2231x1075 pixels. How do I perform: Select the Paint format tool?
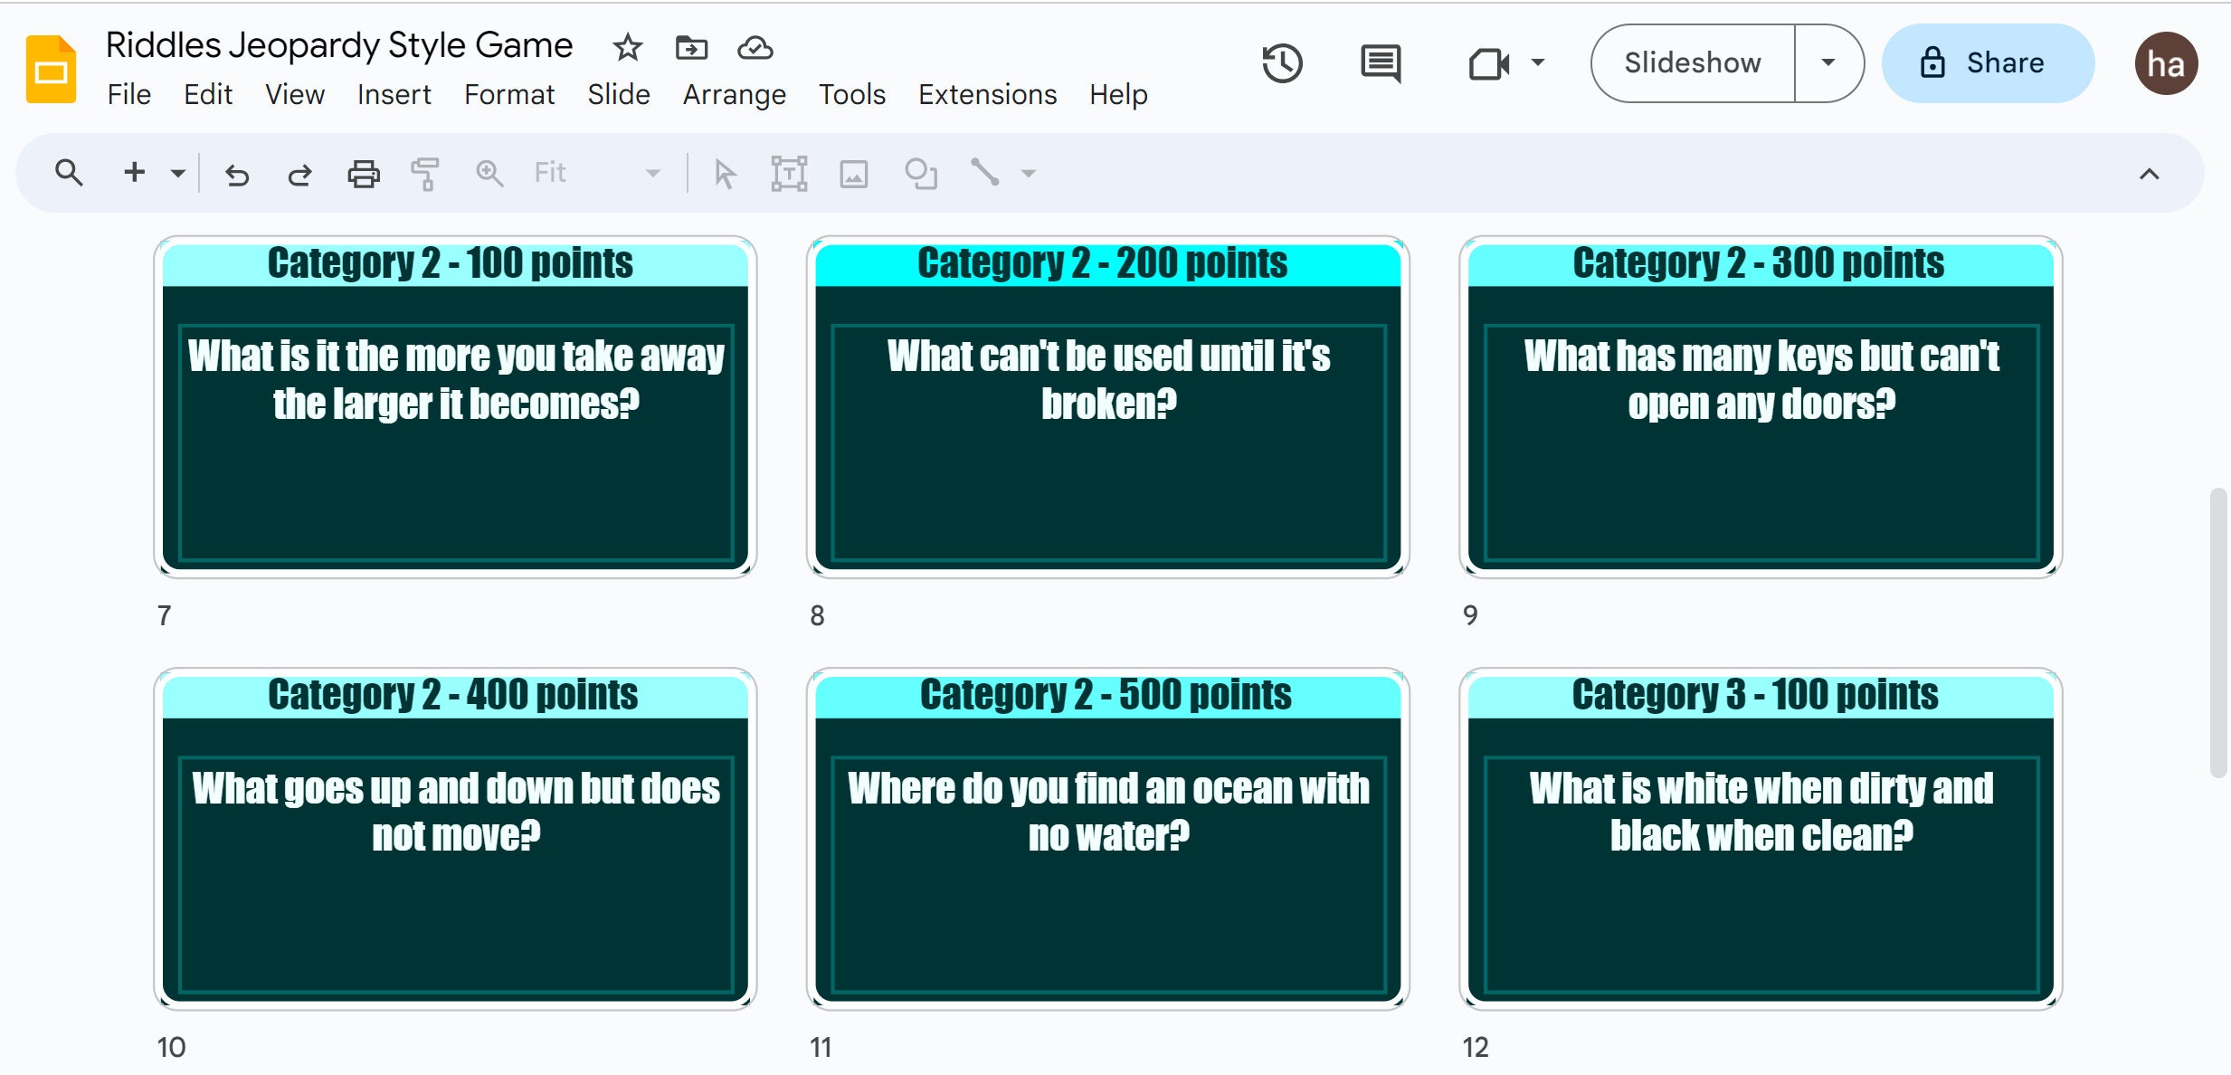click(425, 173)
